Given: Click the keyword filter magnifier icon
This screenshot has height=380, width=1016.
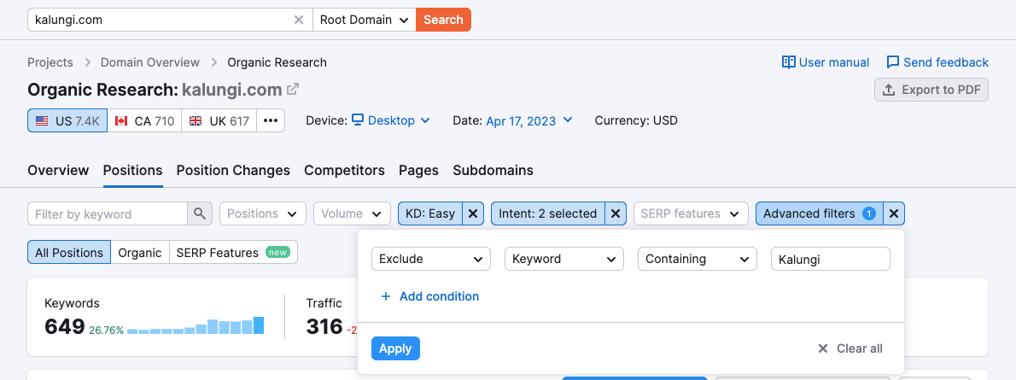Looking at the screenshot, I should (x=200, y=213).
